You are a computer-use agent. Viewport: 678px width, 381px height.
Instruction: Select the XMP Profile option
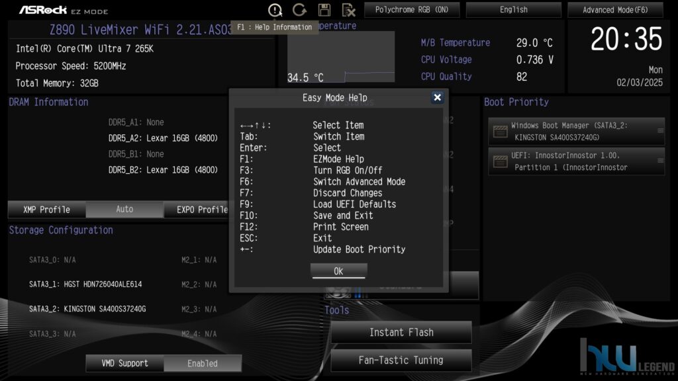(47, 210)
